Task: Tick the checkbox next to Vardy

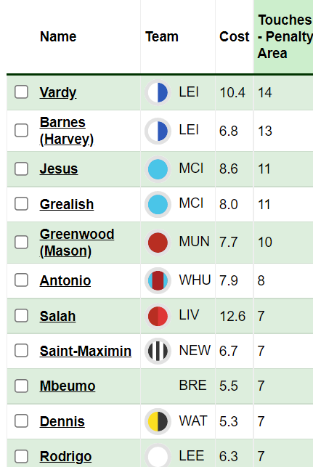Action: tap(22, 92)
